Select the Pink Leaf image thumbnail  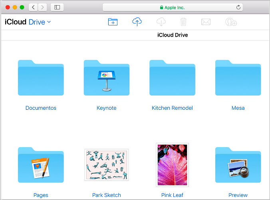[x=172, y=165]
